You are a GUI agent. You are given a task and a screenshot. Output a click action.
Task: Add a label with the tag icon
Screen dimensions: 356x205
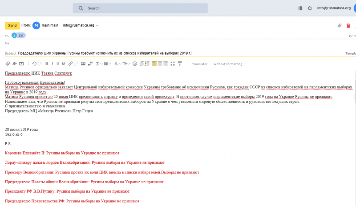(x=339, y=26)
